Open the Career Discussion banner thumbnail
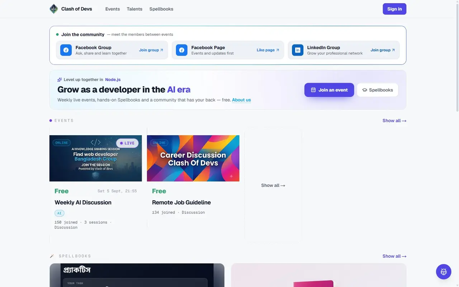 [193, 158]
